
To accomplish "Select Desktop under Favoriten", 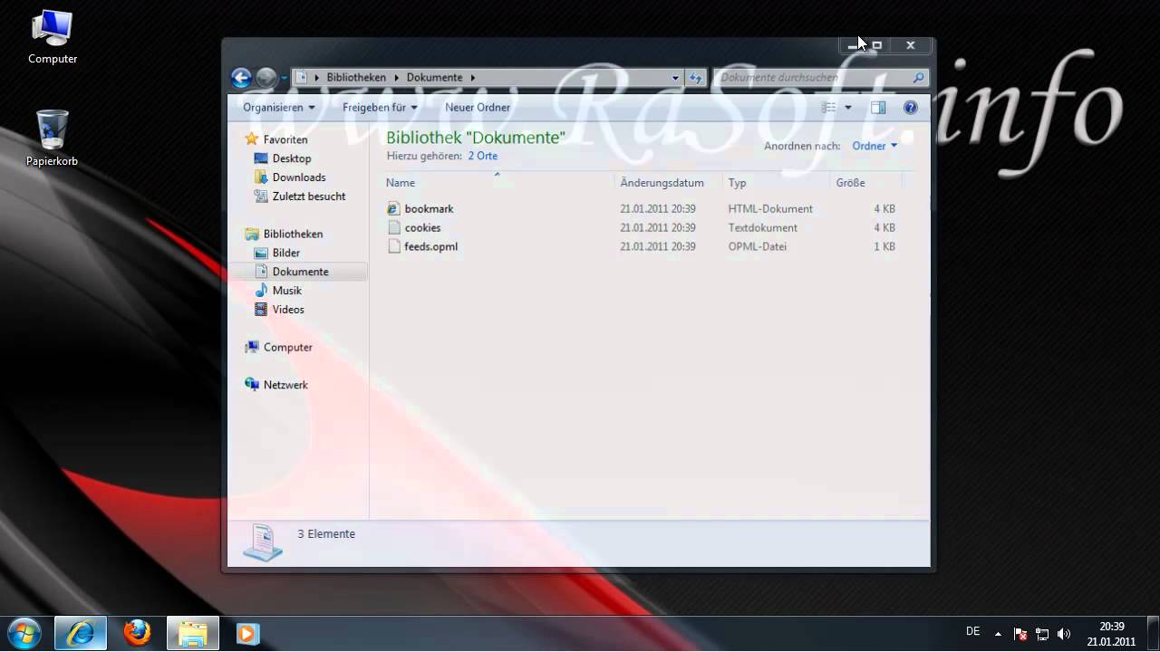I will pyautogui.click(x=292, y=158).
